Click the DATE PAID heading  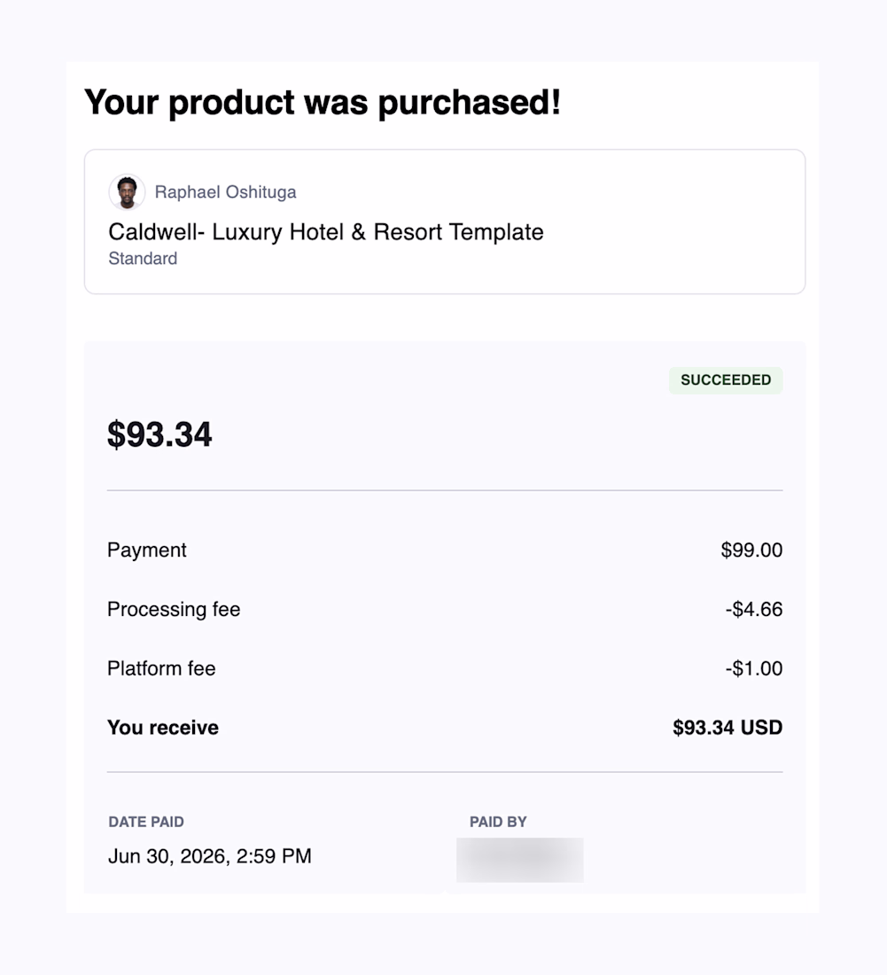tap(146, 822)
